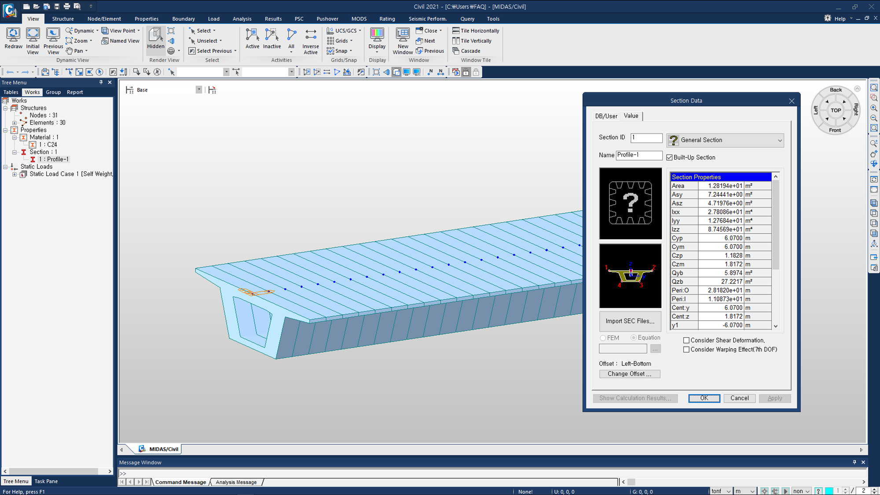This screenshot has height=495, width=880.
Task: Open the General Section type dropdown
Action: point(725,140)
